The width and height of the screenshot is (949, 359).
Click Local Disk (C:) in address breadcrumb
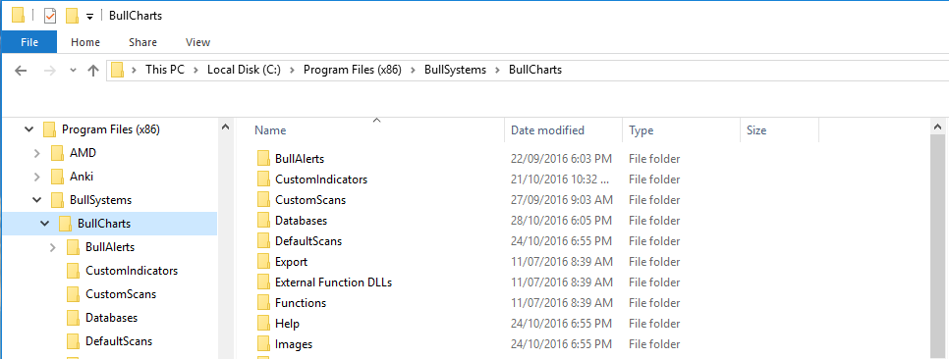[x=244, y=70]
